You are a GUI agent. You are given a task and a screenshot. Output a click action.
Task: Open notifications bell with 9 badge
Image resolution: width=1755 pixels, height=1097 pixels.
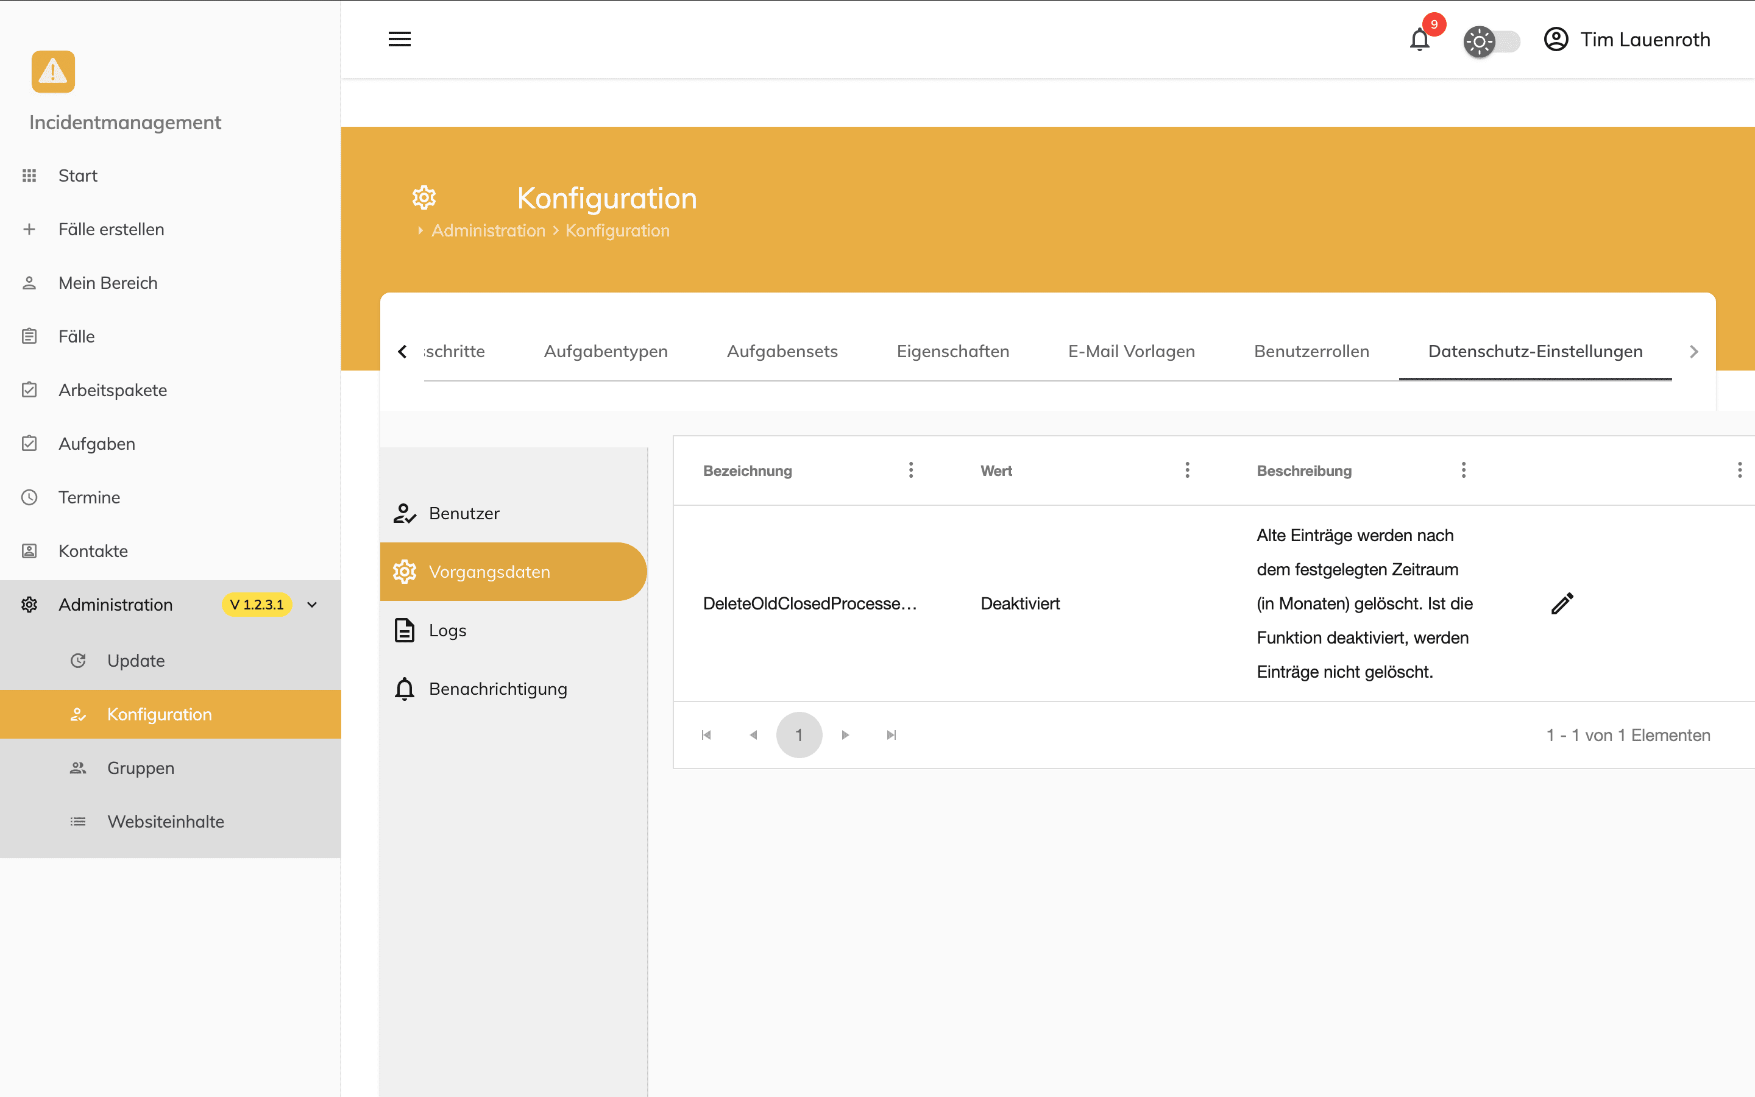click(x=1420, y=38)
